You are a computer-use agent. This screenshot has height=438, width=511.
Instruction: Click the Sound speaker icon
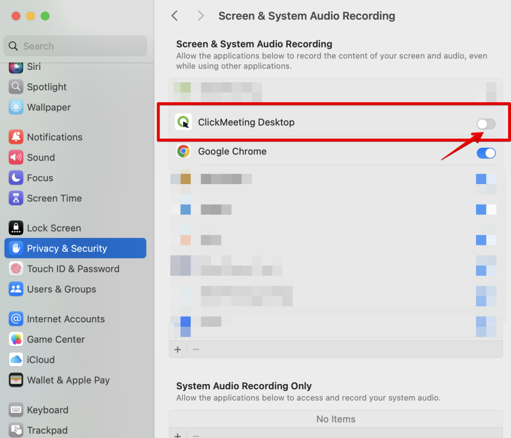click(x=15, y=158)
